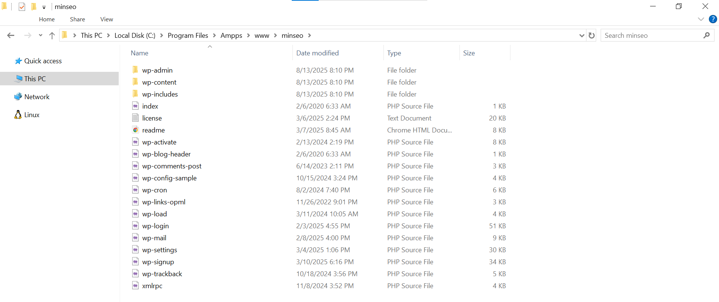Open Quick Access Toolbar customize dropdown
719x302 pixels.
(44, 7)
